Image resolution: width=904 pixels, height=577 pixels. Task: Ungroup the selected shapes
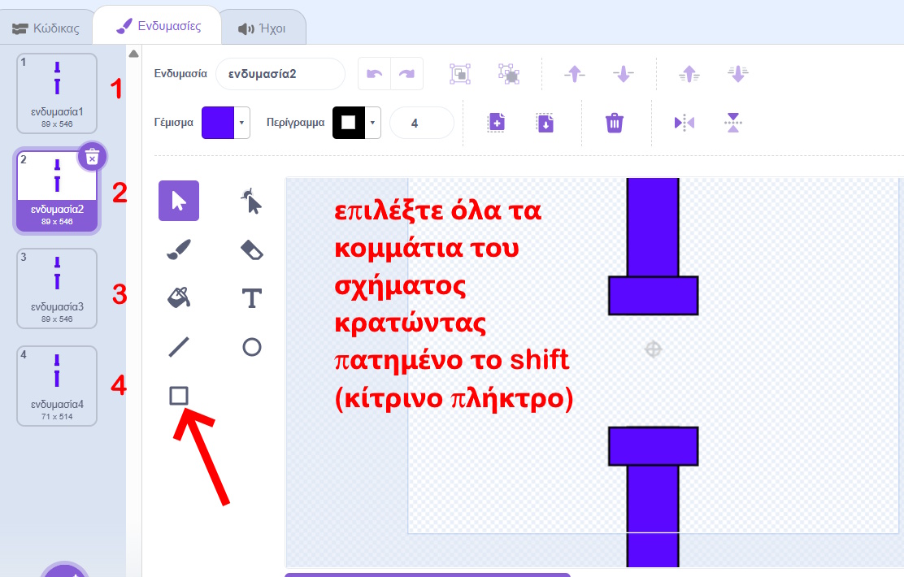(509, 74)
